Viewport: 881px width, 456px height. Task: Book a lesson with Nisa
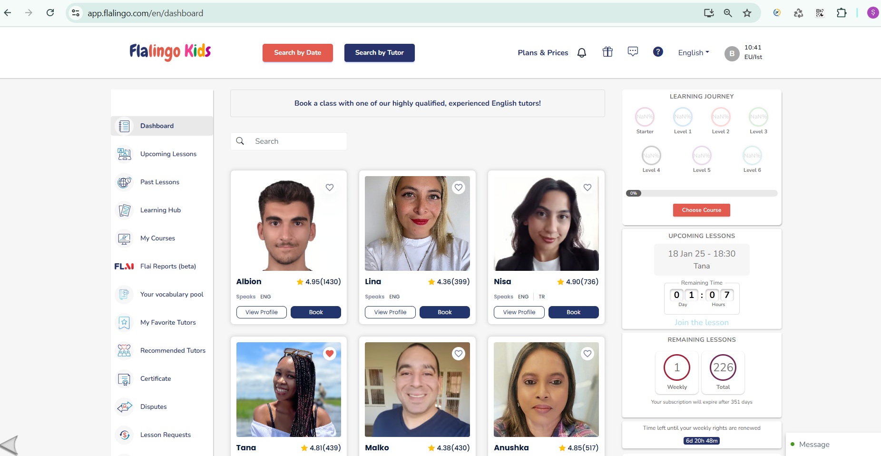(574, 312)
